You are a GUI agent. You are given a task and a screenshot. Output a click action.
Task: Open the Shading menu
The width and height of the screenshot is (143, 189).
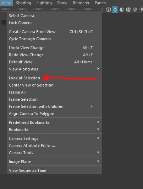click(23, 3)
